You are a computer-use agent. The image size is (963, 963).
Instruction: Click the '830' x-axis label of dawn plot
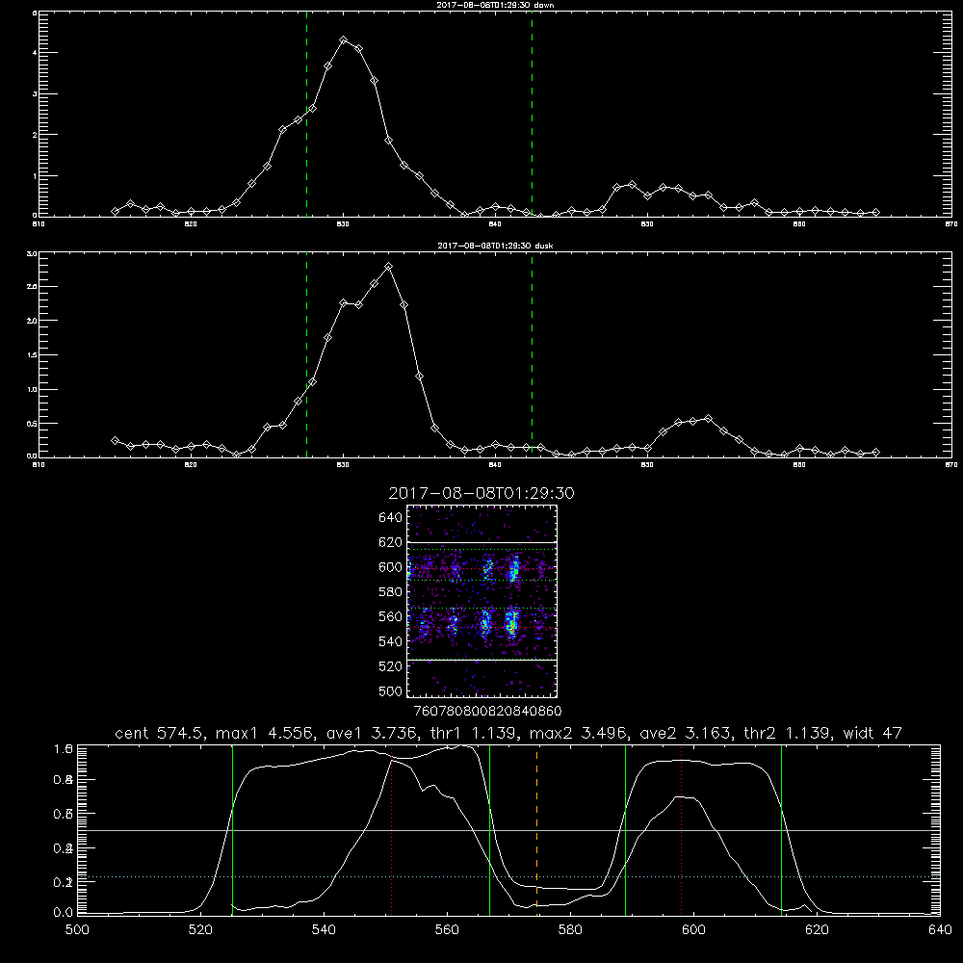(x=343, y=224)
